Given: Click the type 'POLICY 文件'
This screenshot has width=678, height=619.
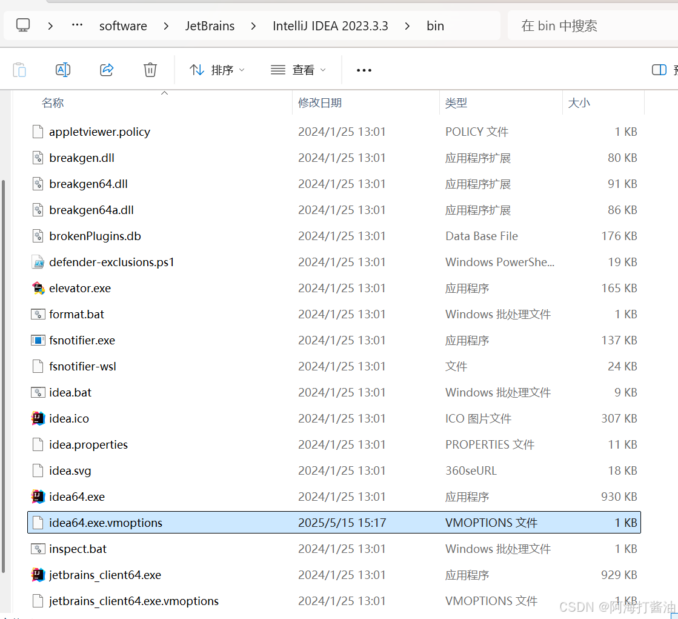Looking at the screenshot, I should tap(477, 132).
